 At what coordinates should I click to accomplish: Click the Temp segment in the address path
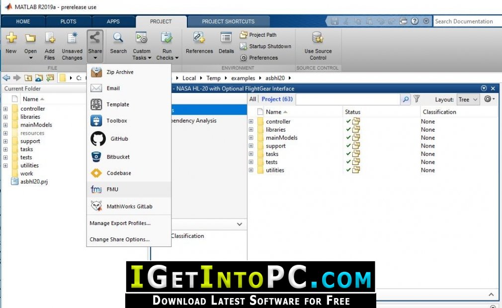click(213, 78)
